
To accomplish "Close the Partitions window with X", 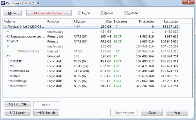I will point(188,2).
